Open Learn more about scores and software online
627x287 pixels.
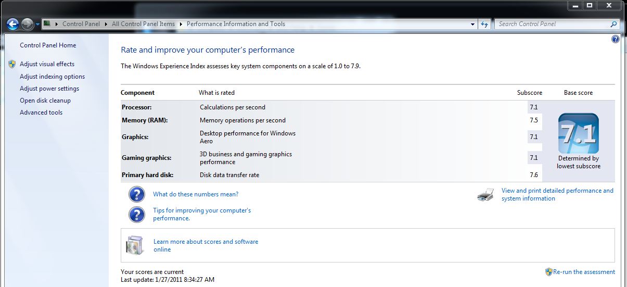click(x=206, y=245)
